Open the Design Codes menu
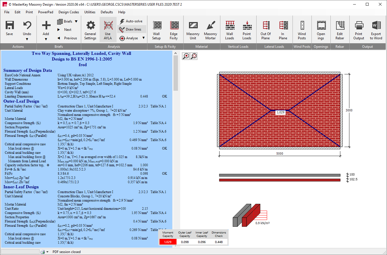This screenshot has height=255, width=387. point(69,12)
